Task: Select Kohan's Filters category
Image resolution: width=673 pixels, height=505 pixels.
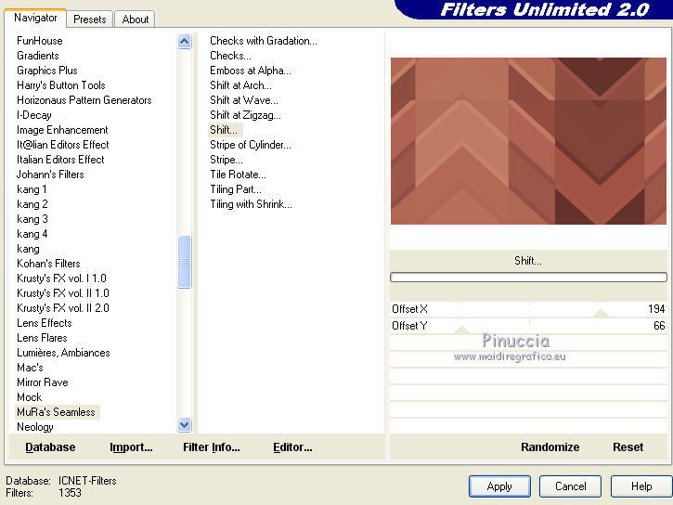Action: (x=48, y=264)
